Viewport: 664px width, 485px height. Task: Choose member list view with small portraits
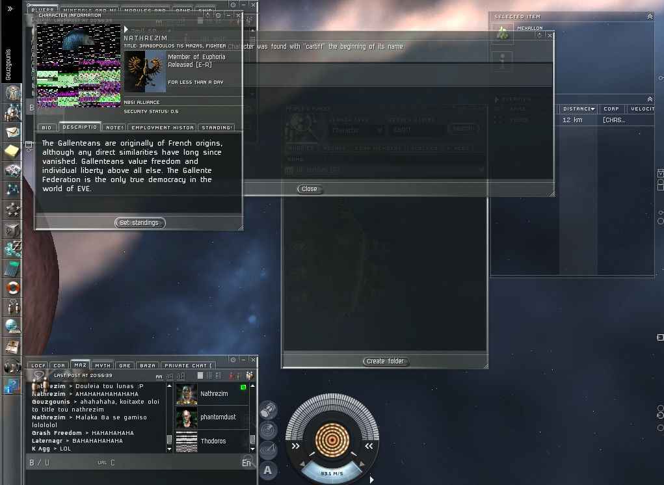(209, 375)
